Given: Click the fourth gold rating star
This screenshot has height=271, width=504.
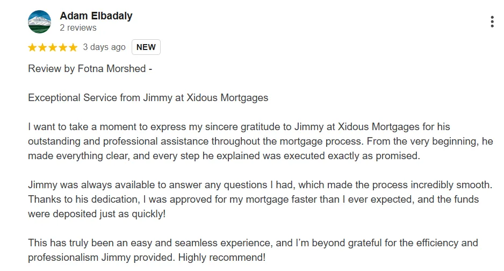Looking at the screenshot, I should (63, 47).
